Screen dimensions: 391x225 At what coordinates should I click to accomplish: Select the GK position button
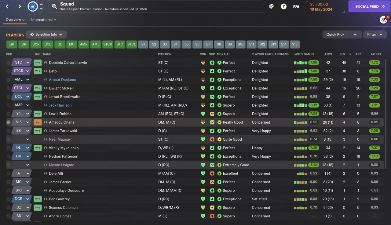coord(12,44)
